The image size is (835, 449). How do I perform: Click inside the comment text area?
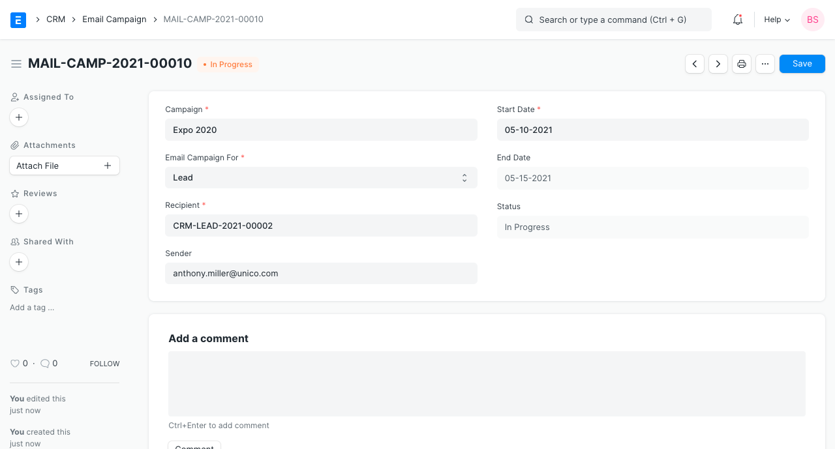[487, 383]
